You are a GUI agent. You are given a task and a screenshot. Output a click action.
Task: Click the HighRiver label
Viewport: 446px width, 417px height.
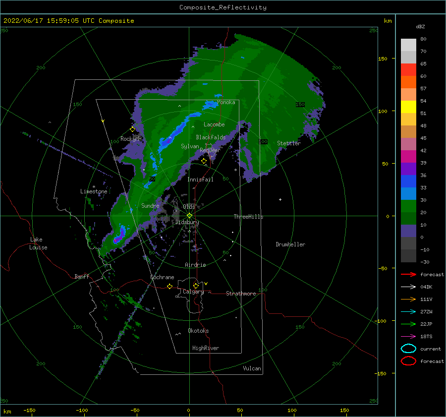(206, 348)
